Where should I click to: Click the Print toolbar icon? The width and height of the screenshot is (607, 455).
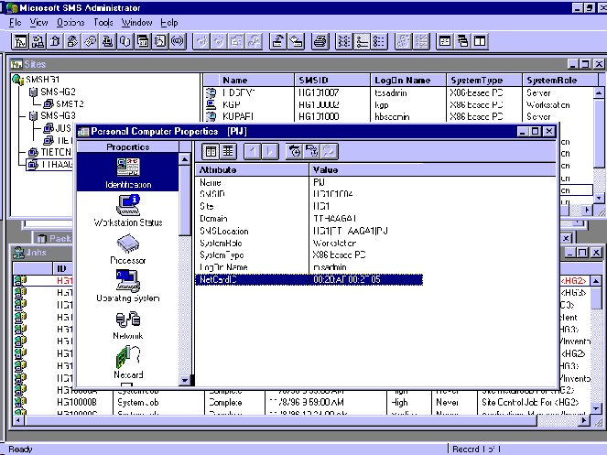pyautogui.click(x=320, y=41)
